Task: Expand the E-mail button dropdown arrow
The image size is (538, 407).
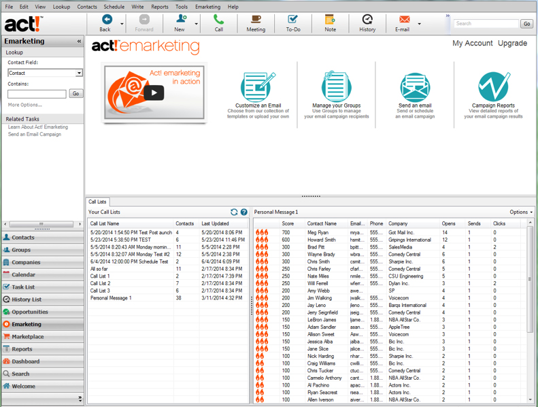Action: tap(419, 24)
